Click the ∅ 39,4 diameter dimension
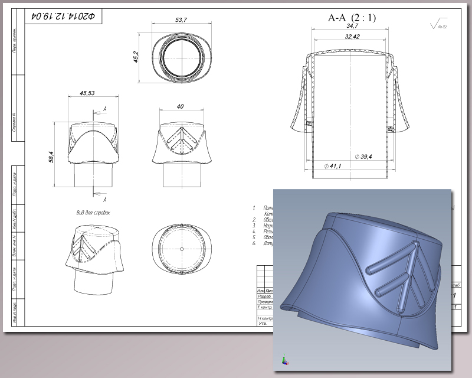 point(363,157)
